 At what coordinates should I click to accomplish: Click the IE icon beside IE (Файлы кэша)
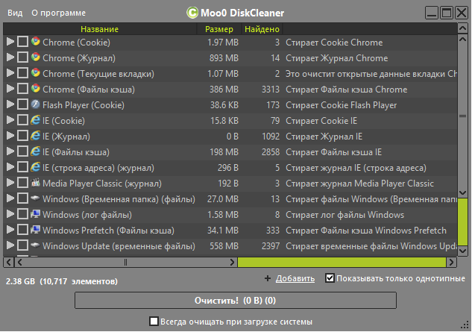point(36,151)
